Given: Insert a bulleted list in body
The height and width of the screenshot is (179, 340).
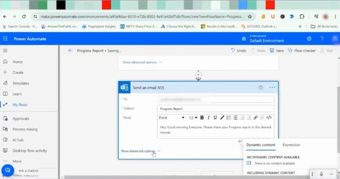Looking at the screenshot, I should pyautogui.click(x=228, y=118).
